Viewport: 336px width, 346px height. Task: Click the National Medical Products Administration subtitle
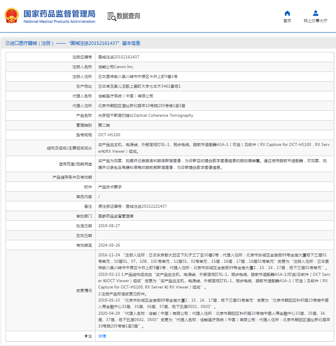click(x=59, y=22)
